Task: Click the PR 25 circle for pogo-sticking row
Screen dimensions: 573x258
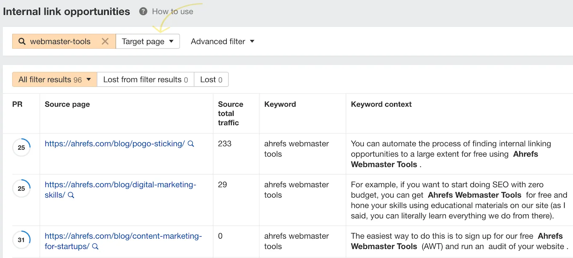Action: pyautogui.click(x=21, y=147)
